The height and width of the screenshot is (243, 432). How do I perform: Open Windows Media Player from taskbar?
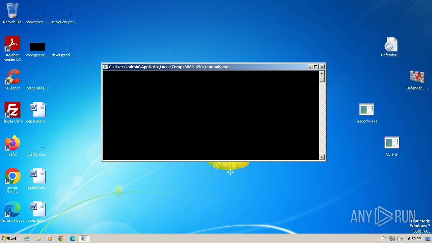coord(50,239)
